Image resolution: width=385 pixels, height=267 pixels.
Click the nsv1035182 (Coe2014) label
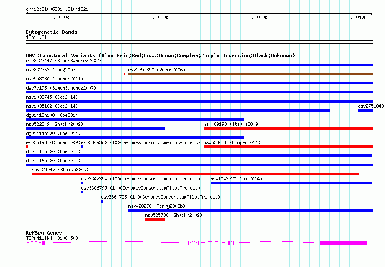pos(52,106)
